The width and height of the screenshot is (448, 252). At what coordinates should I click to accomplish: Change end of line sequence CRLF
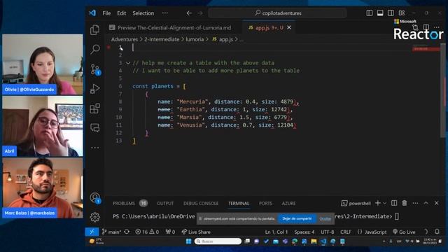pos(346,232)
